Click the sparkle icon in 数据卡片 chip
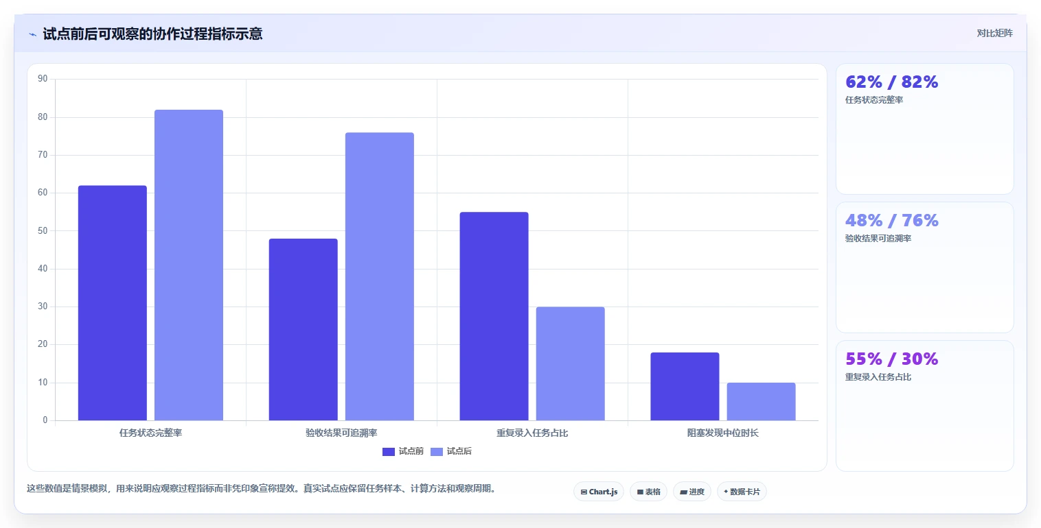Viewport: 1041px width, 528px height. point(726,492)
